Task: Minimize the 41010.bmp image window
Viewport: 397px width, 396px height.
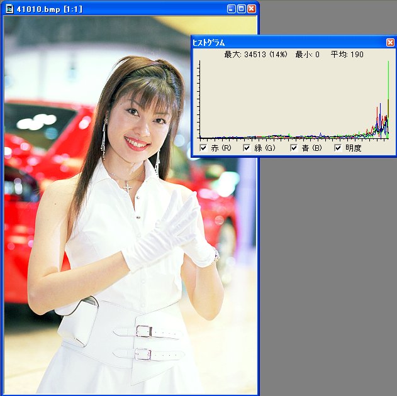Action: tap(231, 9)
